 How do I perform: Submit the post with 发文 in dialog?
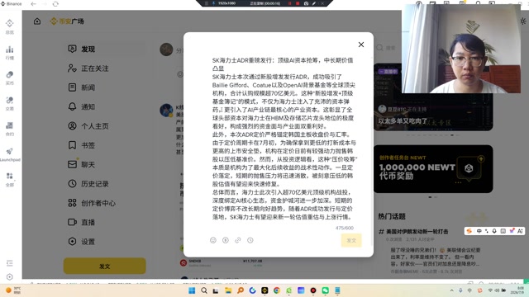coord(351,240)
